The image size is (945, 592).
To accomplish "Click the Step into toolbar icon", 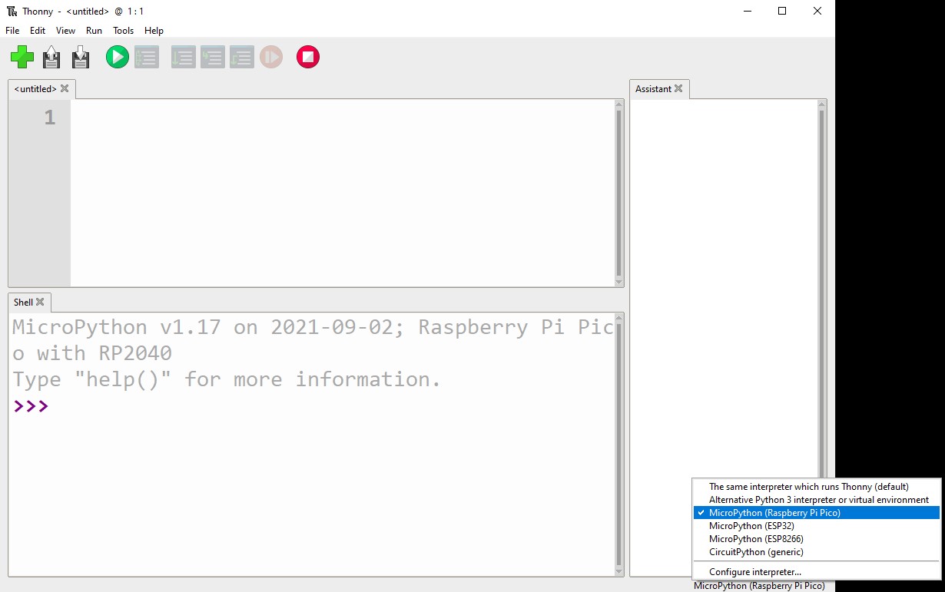I will 213,57.
